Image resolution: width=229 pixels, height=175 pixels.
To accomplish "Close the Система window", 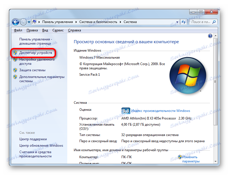I will [211, 12].
